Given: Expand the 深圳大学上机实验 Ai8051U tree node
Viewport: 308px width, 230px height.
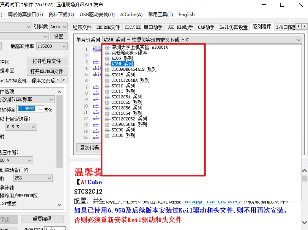Looking at the screenshot, I should [x=107, y=48].
